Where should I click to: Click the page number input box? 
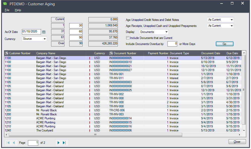33,143
